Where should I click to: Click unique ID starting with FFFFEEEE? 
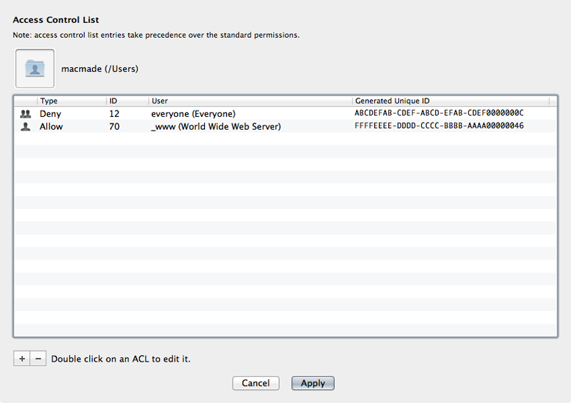pyautogui.click(x=439, y=126)
